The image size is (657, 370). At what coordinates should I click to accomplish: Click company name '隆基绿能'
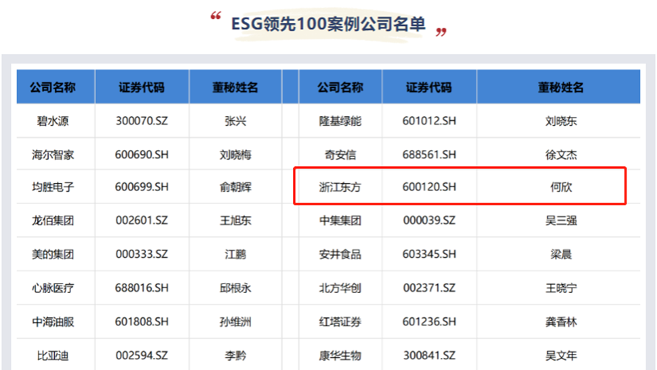tap(340, 122)
